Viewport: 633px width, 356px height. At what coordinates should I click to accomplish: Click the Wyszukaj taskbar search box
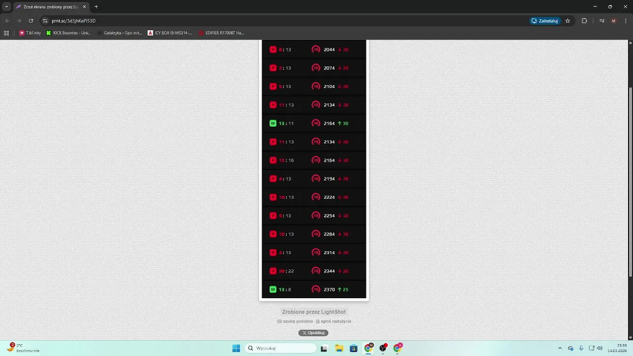pyautogui.click(x=281, y=348)
